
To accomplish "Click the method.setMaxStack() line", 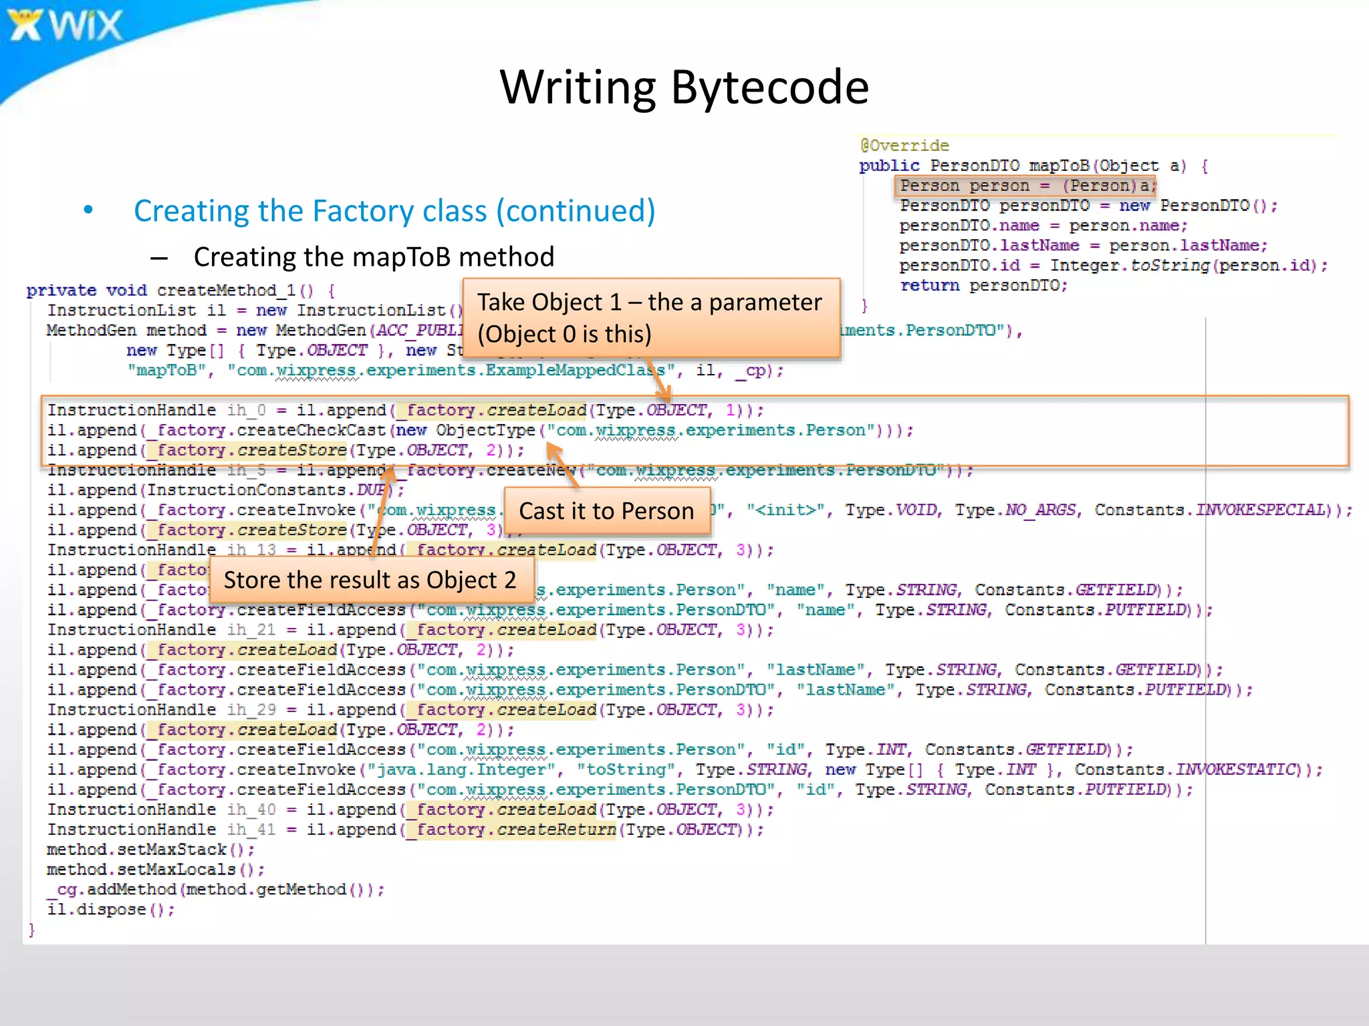I will (150, 850).
